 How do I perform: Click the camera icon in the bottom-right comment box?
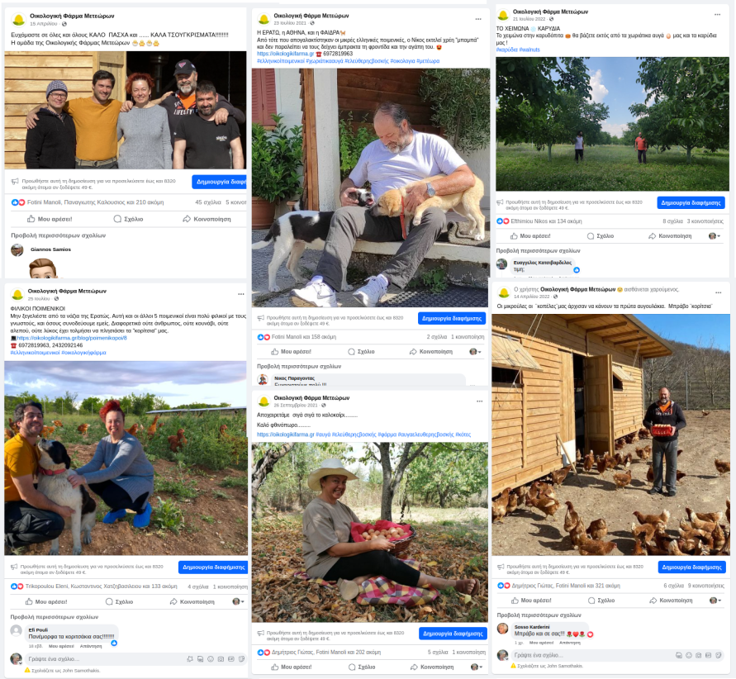pyautogui.click(x=699, y=655)
